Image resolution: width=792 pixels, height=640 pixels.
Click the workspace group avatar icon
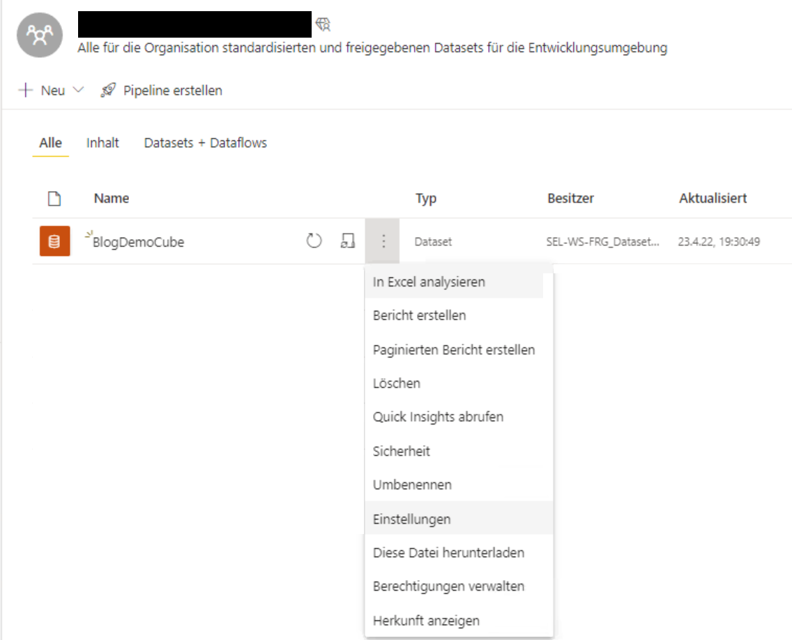click(x=40, y=35)
